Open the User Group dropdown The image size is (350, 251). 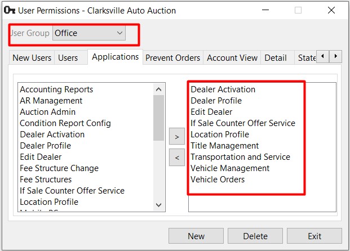pyautogui.click(x=88, y=33)
